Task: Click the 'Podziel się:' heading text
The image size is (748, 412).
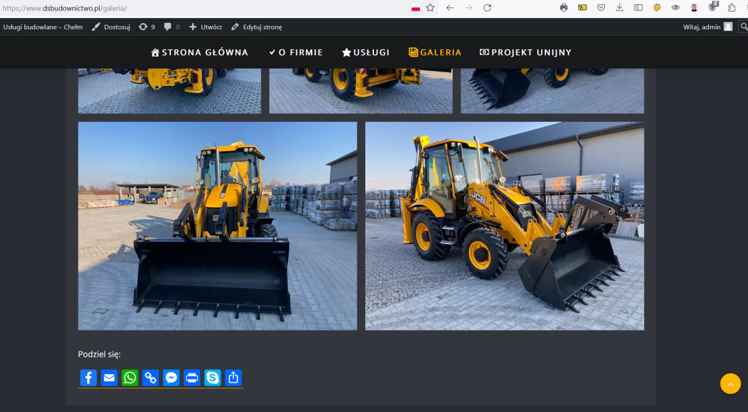Action: [99, 354]
